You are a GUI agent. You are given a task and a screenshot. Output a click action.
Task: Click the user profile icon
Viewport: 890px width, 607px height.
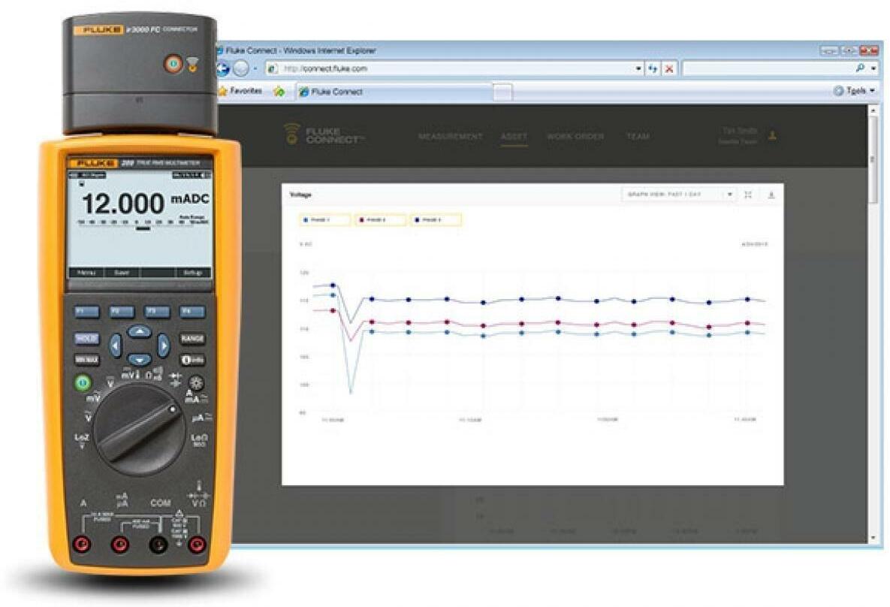coord(773,135)
